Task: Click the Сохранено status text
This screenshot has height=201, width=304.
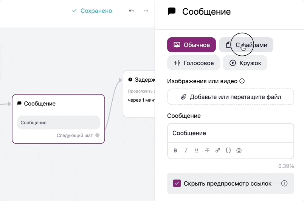Action: point(96,11)
